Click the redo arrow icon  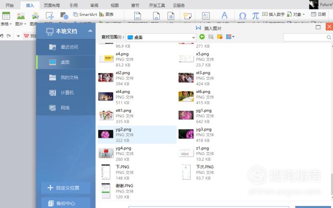coord(9,36)
